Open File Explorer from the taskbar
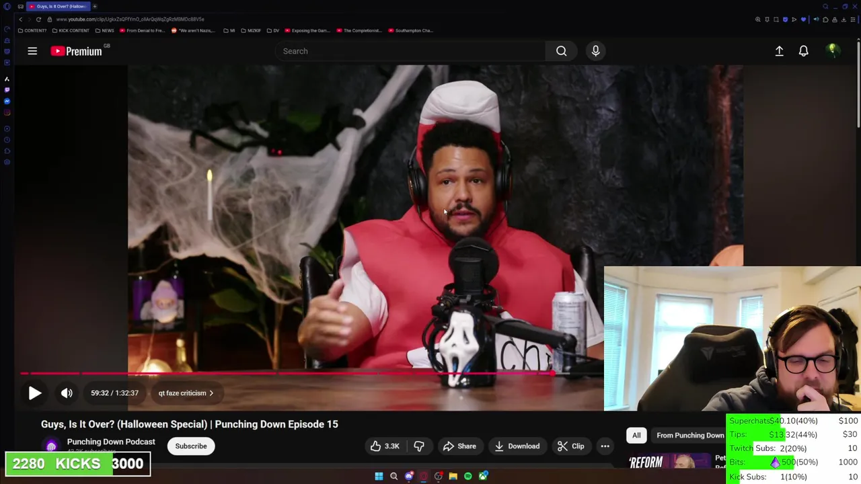This screenshot has width=861, height=484. (453, 477)
